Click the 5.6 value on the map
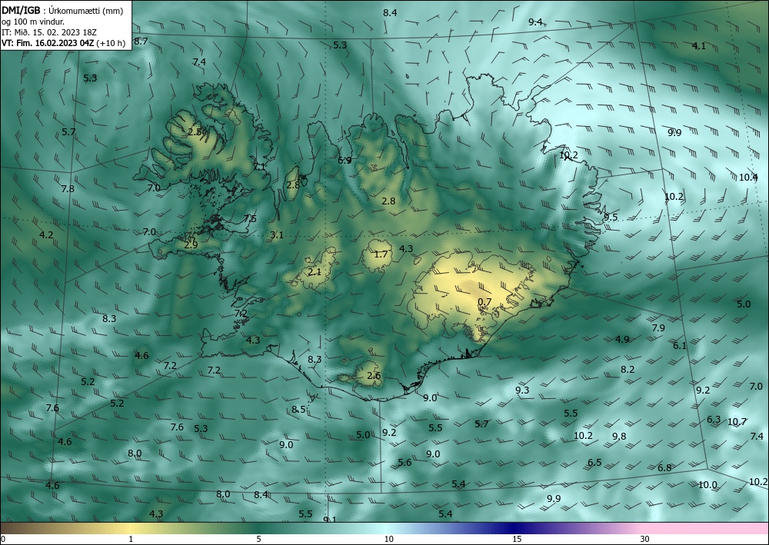 (x=404, y=462)
